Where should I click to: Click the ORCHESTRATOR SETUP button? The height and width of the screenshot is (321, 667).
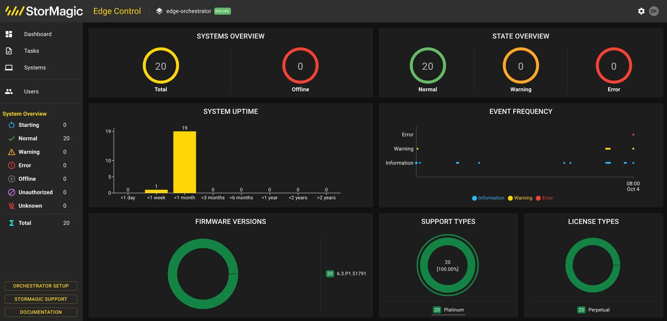point(41,286)
